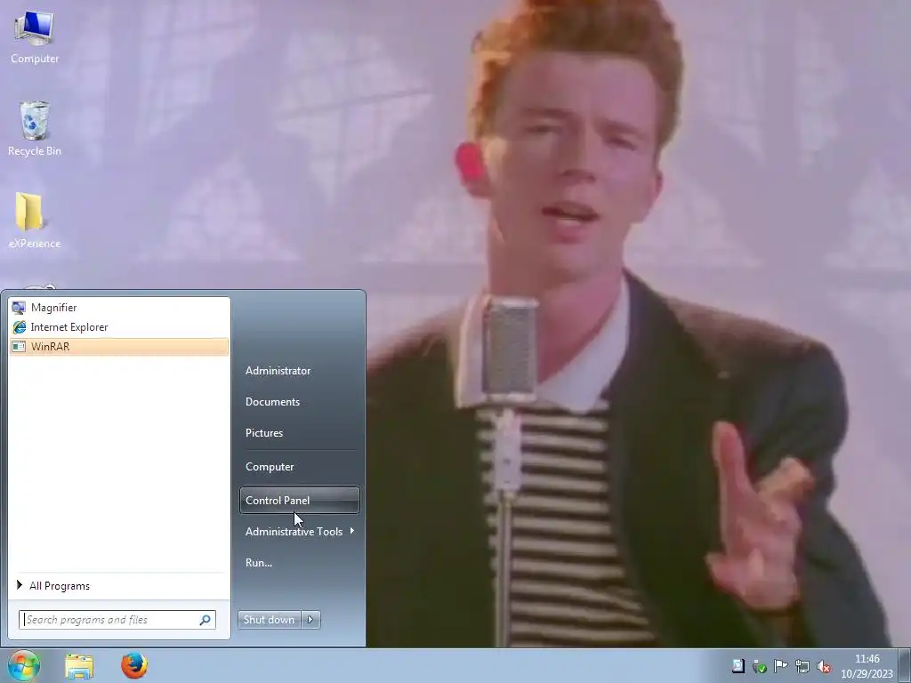This screenshot has height=683, width=911.
Task: Open the Run... dialog
Action: pos(299,563)
